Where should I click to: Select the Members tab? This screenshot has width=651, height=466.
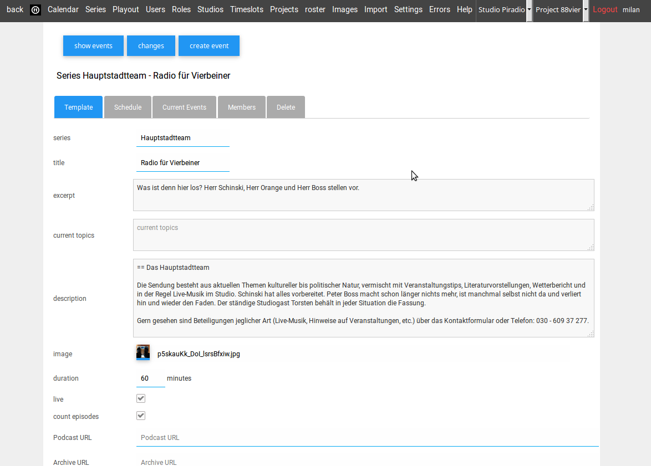point(242,107)
